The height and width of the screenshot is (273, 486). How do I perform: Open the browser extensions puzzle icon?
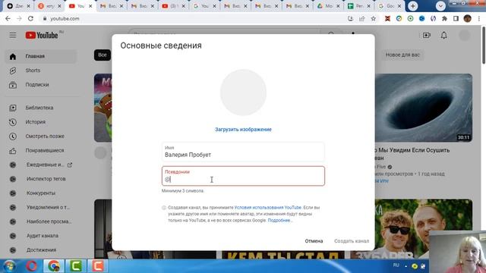(444, 18)
